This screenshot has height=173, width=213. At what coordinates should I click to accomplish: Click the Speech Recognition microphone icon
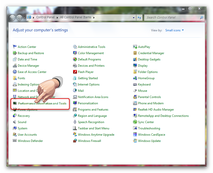(75, 122)
